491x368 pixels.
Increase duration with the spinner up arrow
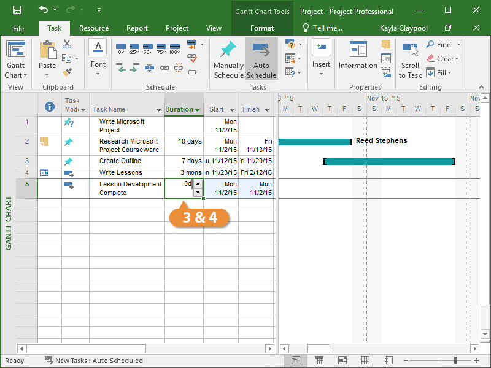(198, 183)
